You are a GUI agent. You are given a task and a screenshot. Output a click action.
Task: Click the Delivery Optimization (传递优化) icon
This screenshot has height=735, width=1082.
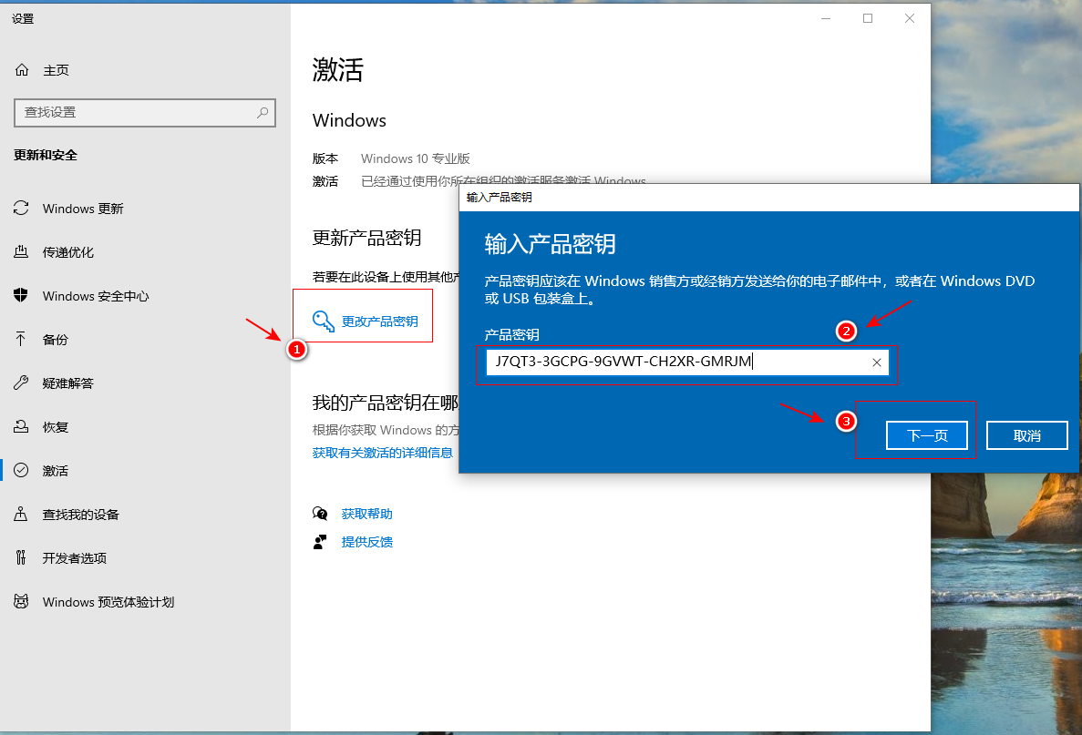click(x=21, y=251)
